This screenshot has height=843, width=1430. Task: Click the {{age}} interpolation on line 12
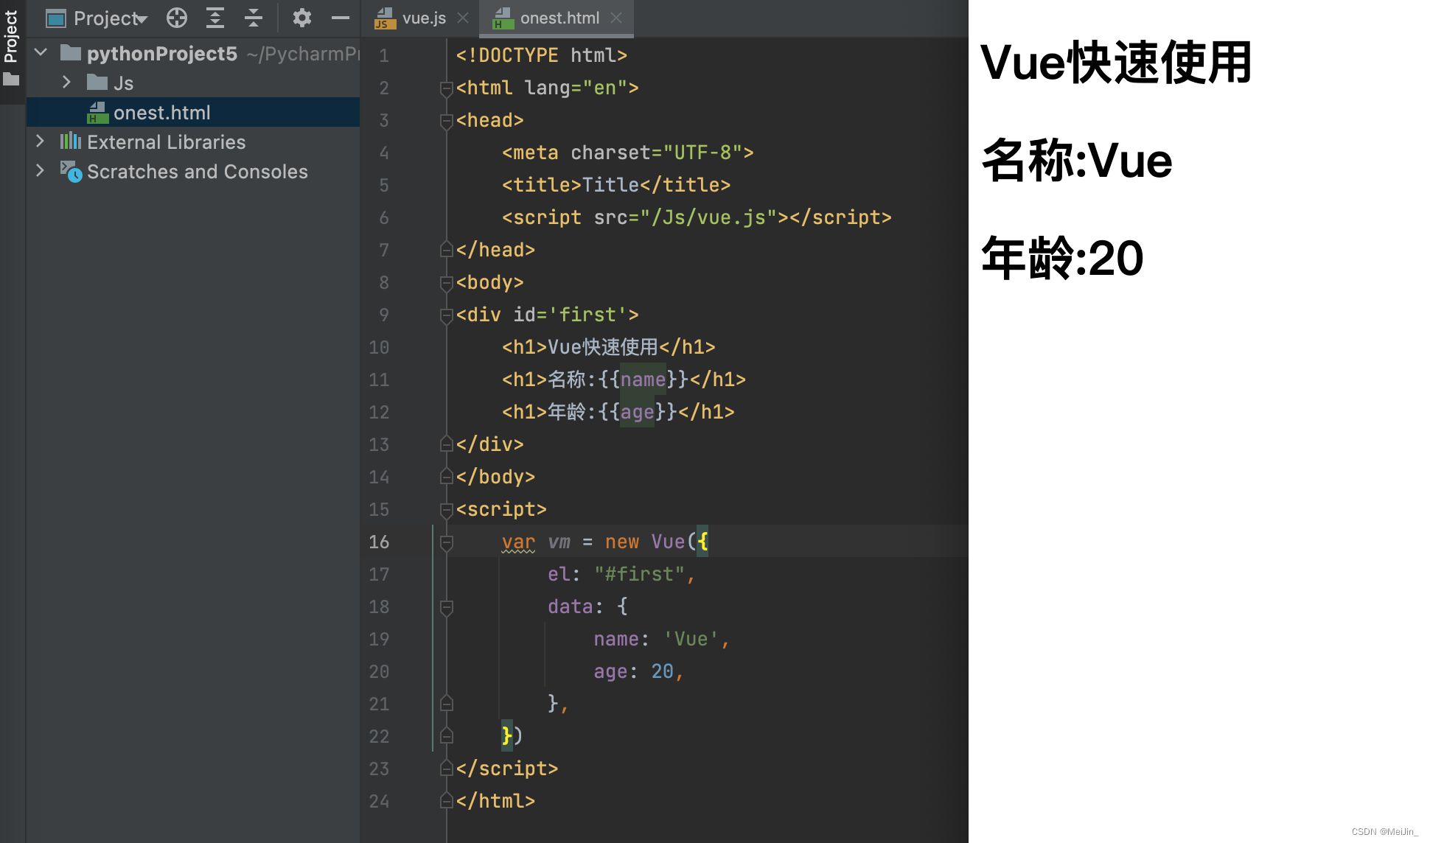(638, 412)
